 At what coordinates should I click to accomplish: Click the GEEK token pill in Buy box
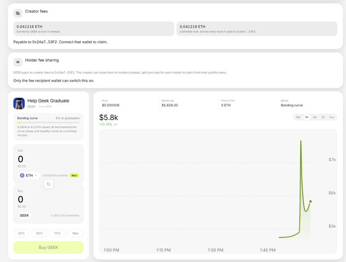pos(24,216)
